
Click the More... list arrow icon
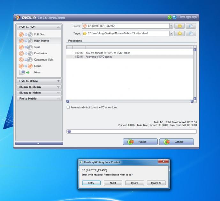click(24, 72)
